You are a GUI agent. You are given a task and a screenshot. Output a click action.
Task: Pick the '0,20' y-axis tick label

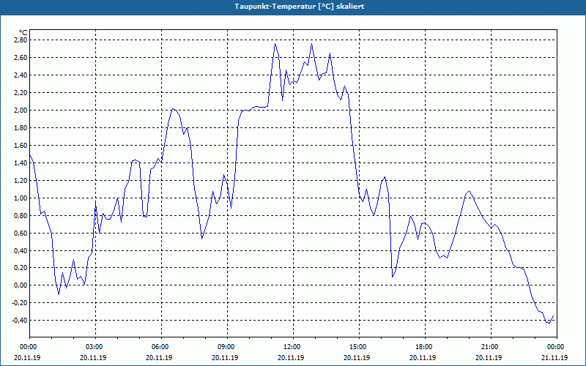pyautogui.click(x=21, y=268)
